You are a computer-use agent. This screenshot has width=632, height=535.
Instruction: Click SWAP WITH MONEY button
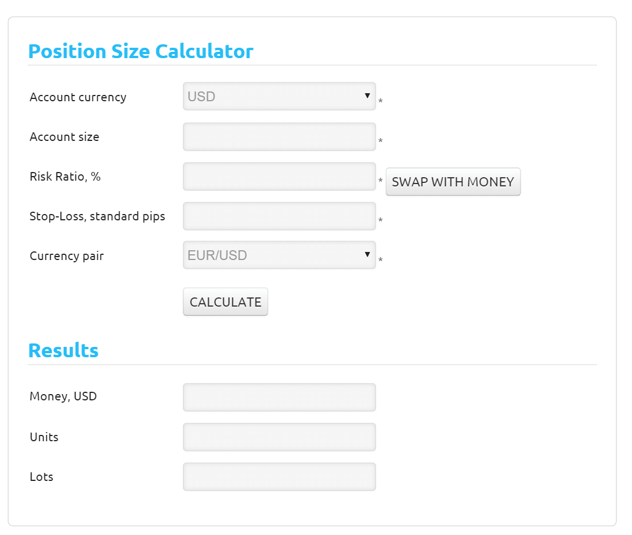click(x=453, y=182)
